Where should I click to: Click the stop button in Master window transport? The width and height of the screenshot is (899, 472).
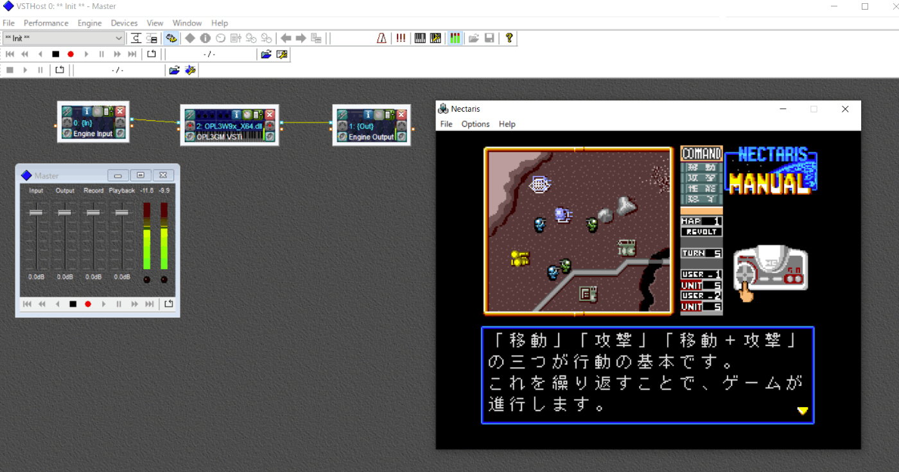73,304
